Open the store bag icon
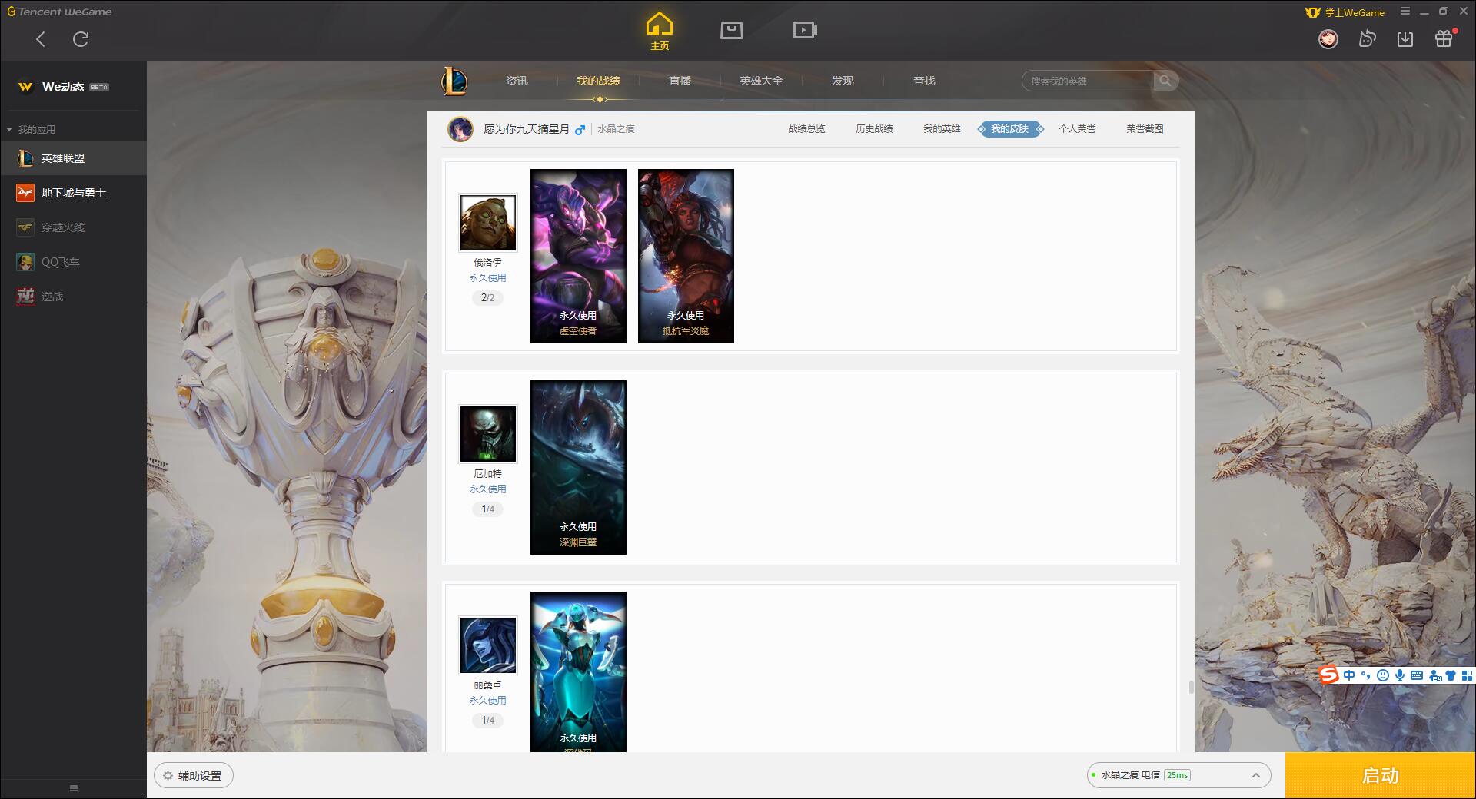Viewport: 1476px width, 799px height. tap(732, 30)
